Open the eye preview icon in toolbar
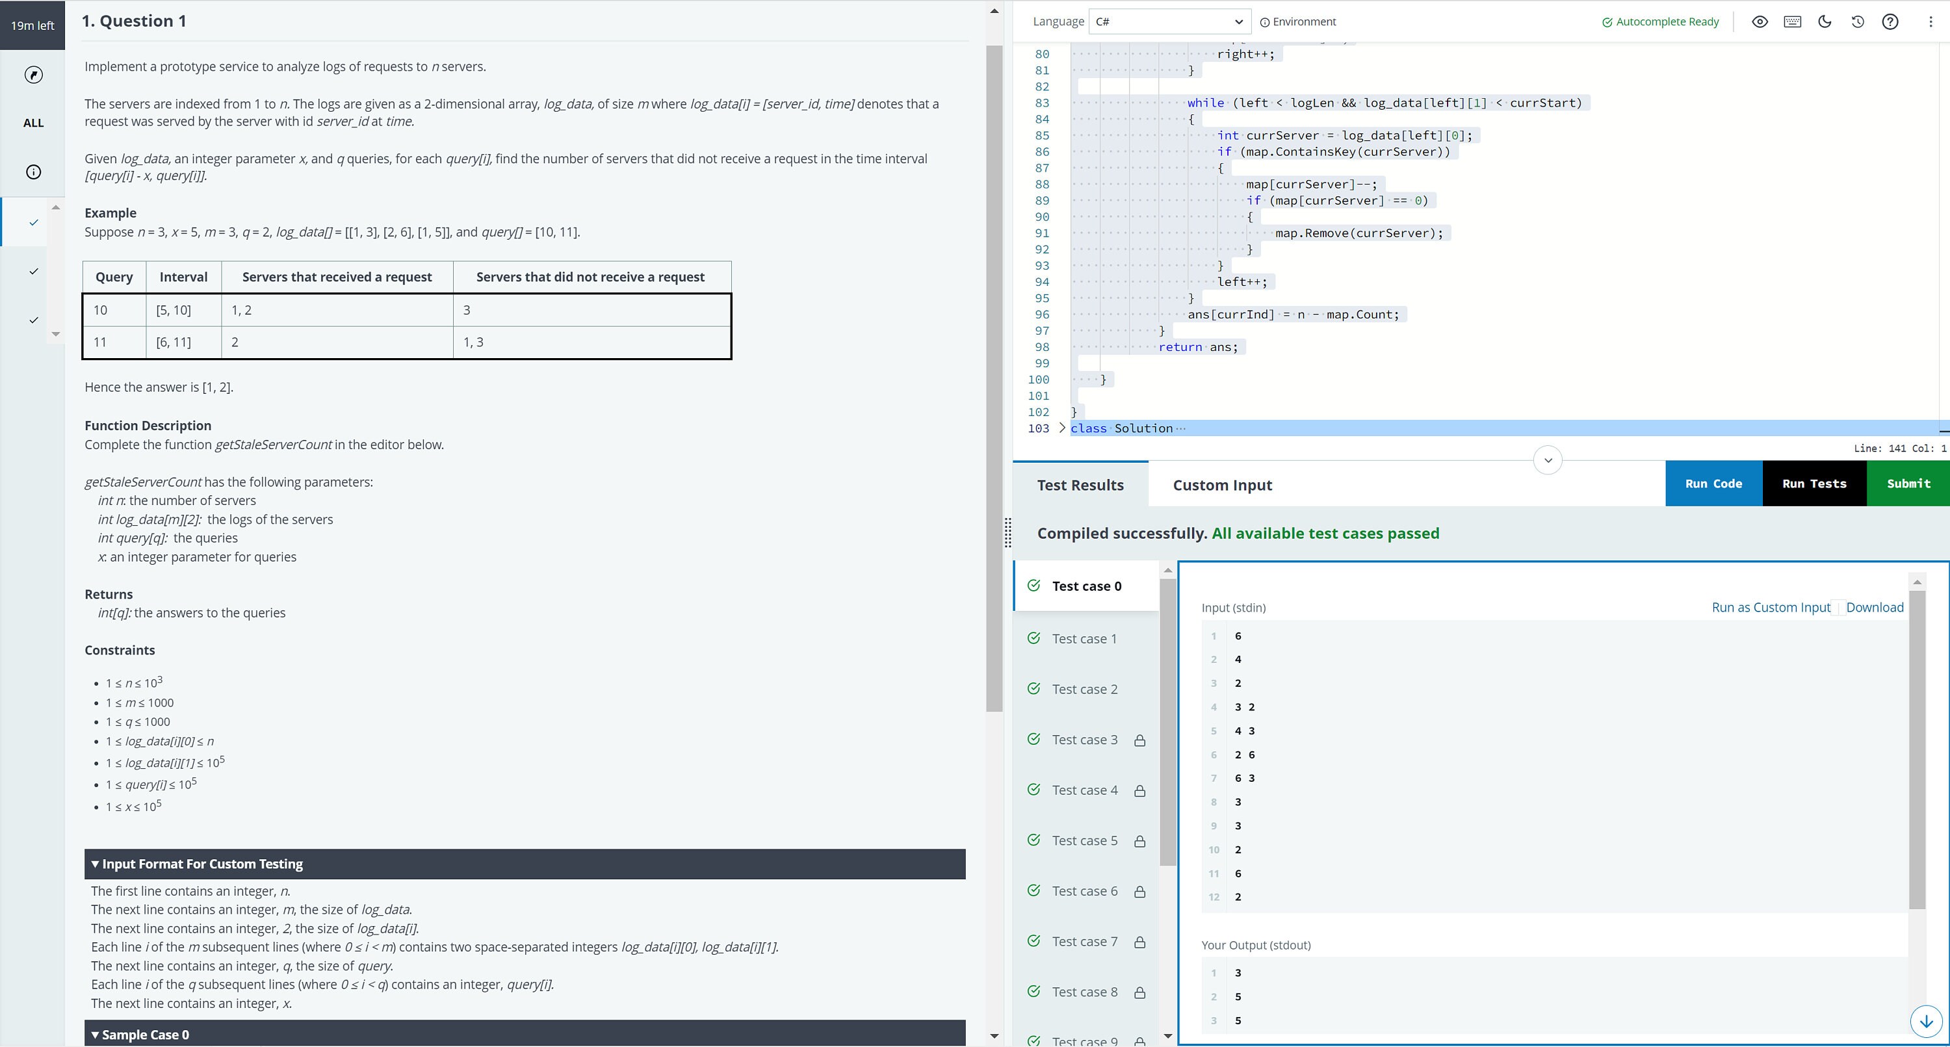The width and height of the screenshot is (1950, 1047). (x=1760, y=21)
